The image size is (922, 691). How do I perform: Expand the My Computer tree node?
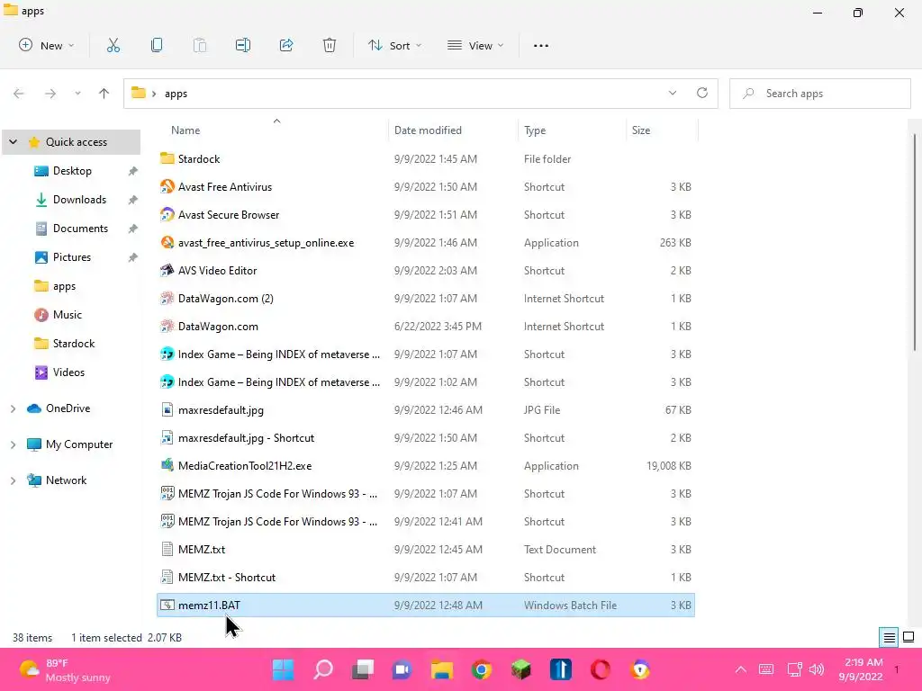[x=13, y=444]
